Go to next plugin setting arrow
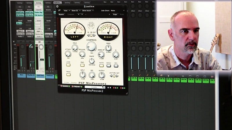This screenshot has width=232, height=130. point(82,14)
